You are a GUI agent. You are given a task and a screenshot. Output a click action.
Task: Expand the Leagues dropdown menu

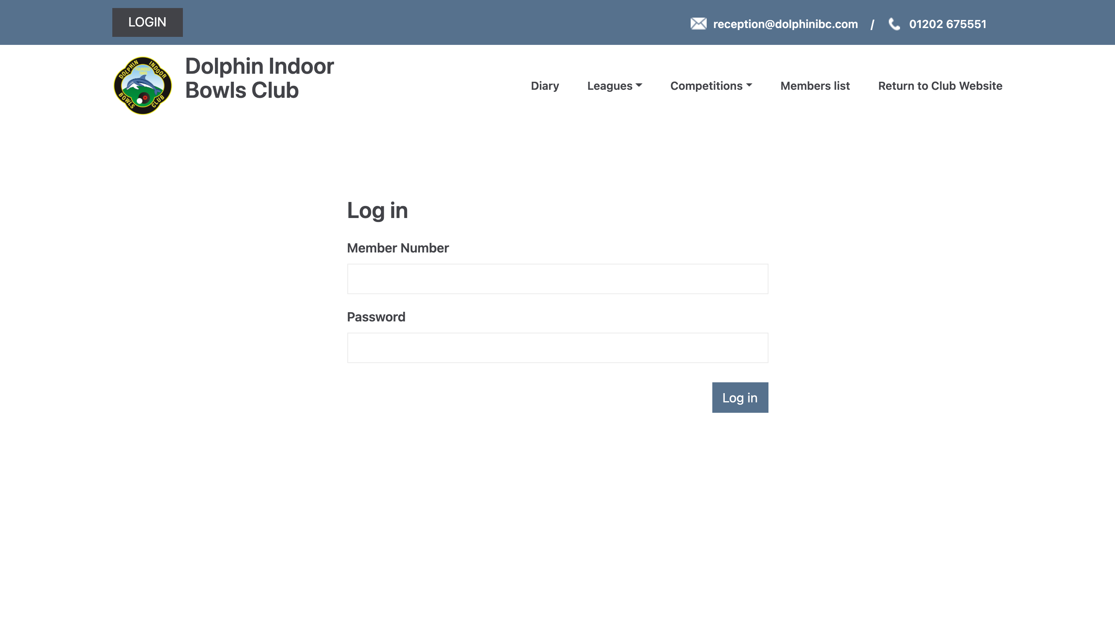pyautogui.click(x=610, y=86)
